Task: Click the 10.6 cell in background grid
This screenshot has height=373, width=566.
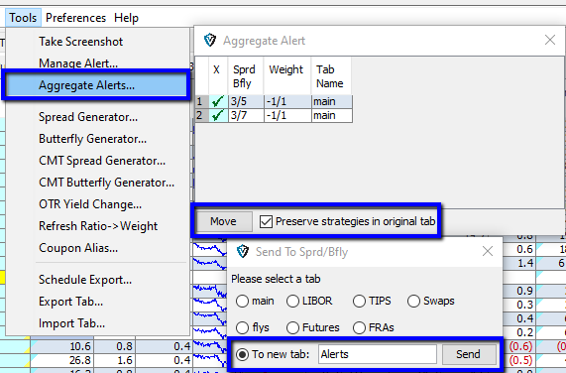Action: click(x=62, y=346)
